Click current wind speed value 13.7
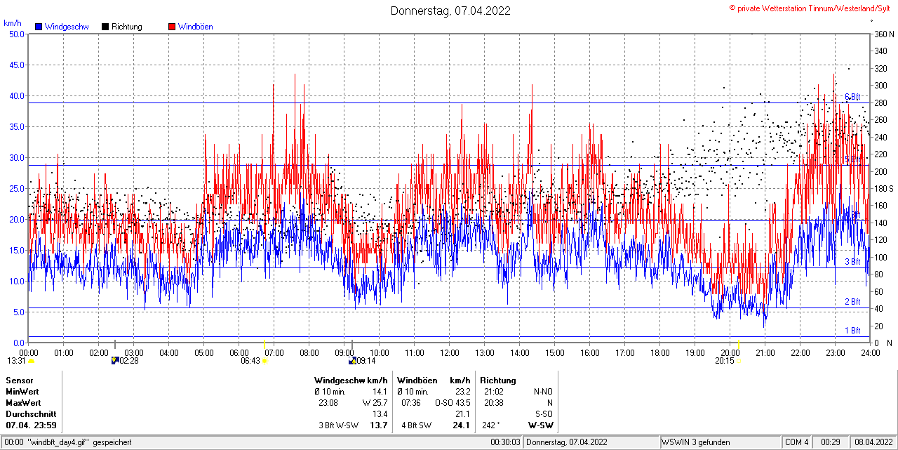This screenshot has width=898, height=450. pyautogui.click(x=379, y=425)
